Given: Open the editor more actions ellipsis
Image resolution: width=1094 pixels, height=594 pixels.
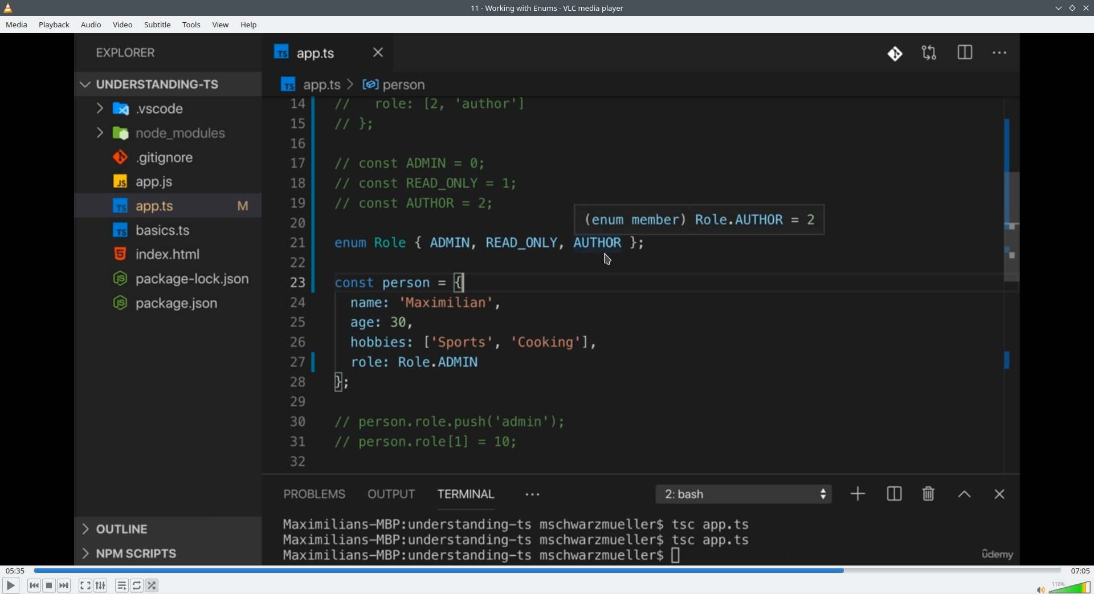Looking at the screenshot, I should coord(1000,53).
